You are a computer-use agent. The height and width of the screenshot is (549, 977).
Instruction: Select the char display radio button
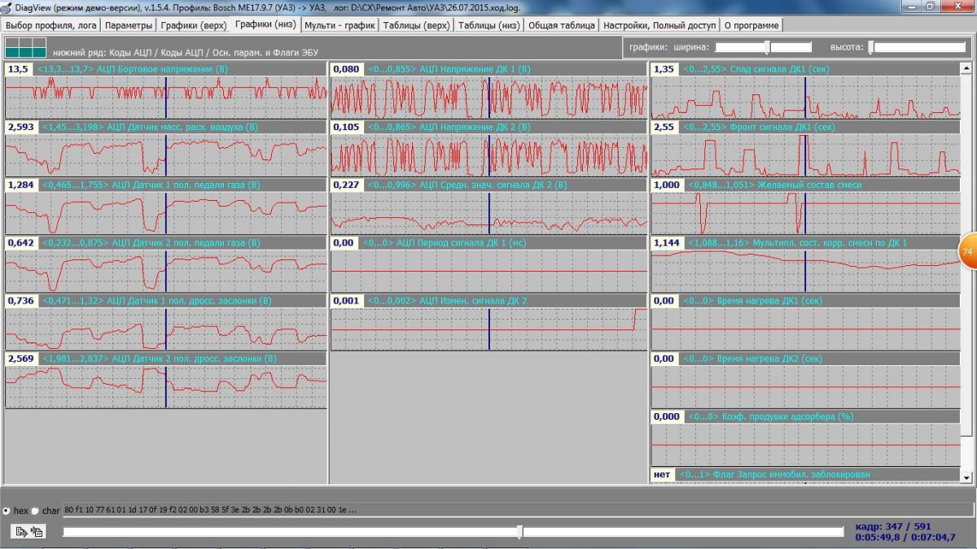click(x=35, y=511)
